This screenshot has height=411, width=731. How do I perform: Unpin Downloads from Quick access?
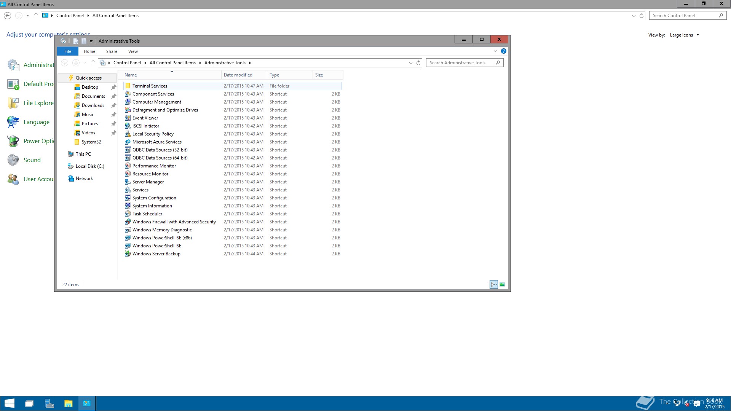coord(113,105)
